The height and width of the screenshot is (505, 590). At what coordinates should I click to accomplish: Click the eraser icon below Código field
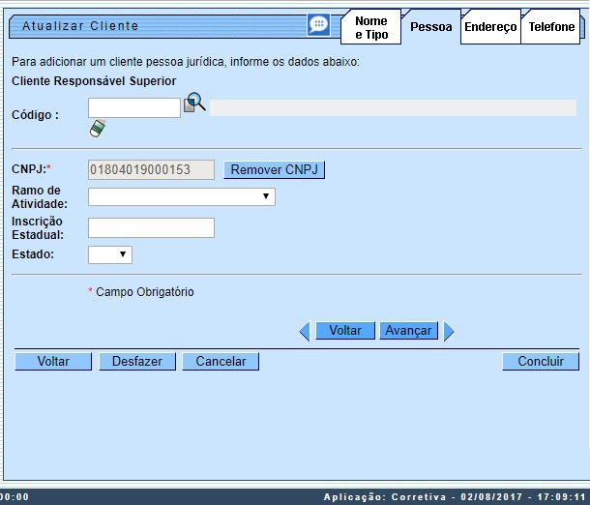click(97, 128)
